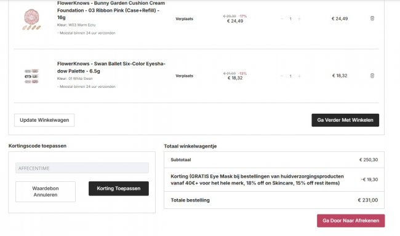This screenshot has height=236, width=400.
Task: Open Bunny Garden Cushion Foundation product thumbnail
Action: pyautogui.click(x=31, y=20)
